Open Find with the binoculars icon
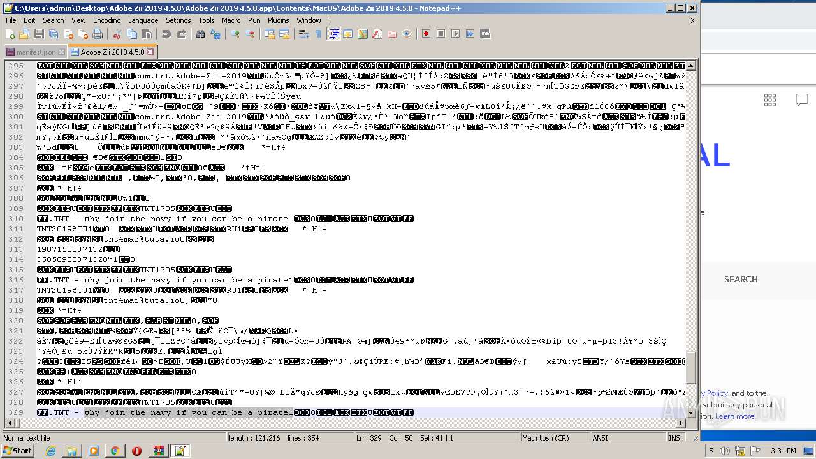816x459 pixels. [x=200, y=34]
